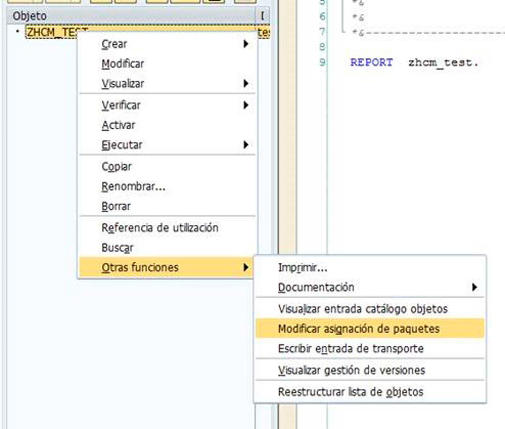The image size is (505, 429).
Task: Open the Renombrar... dialog
Action: pos(133,186)
